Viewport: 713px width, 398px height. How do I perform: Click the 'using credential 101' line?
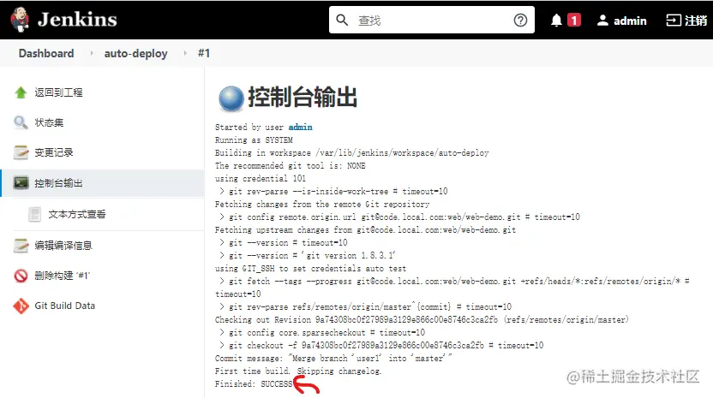[x=261, y=178]
